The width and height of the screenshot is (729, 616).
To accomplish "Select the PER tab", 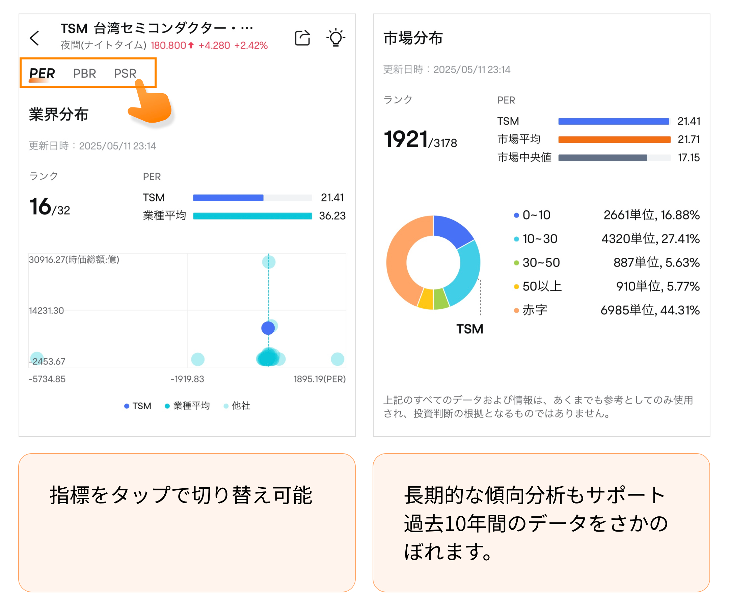I will 42,73.
